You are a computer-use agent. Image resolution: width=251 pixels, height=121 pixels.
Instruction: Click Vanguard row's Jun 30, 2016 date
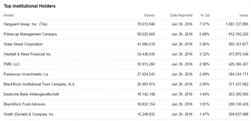182,24
